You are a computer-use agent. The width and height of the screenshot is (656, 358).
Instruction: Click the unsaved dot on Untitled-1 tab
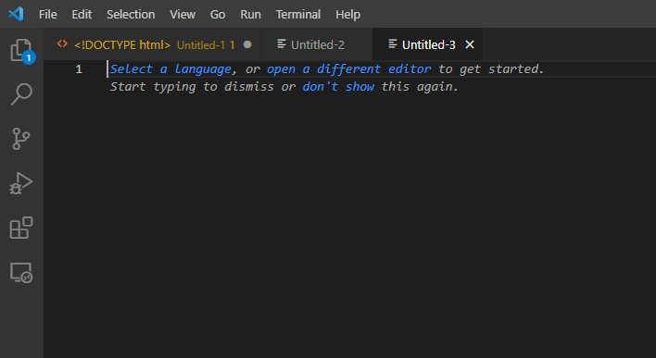(x=247, y=44)
